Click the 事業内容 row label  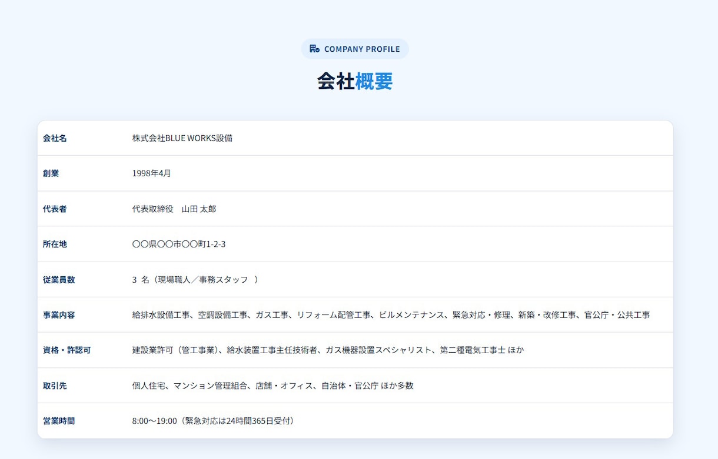point(59,315)
